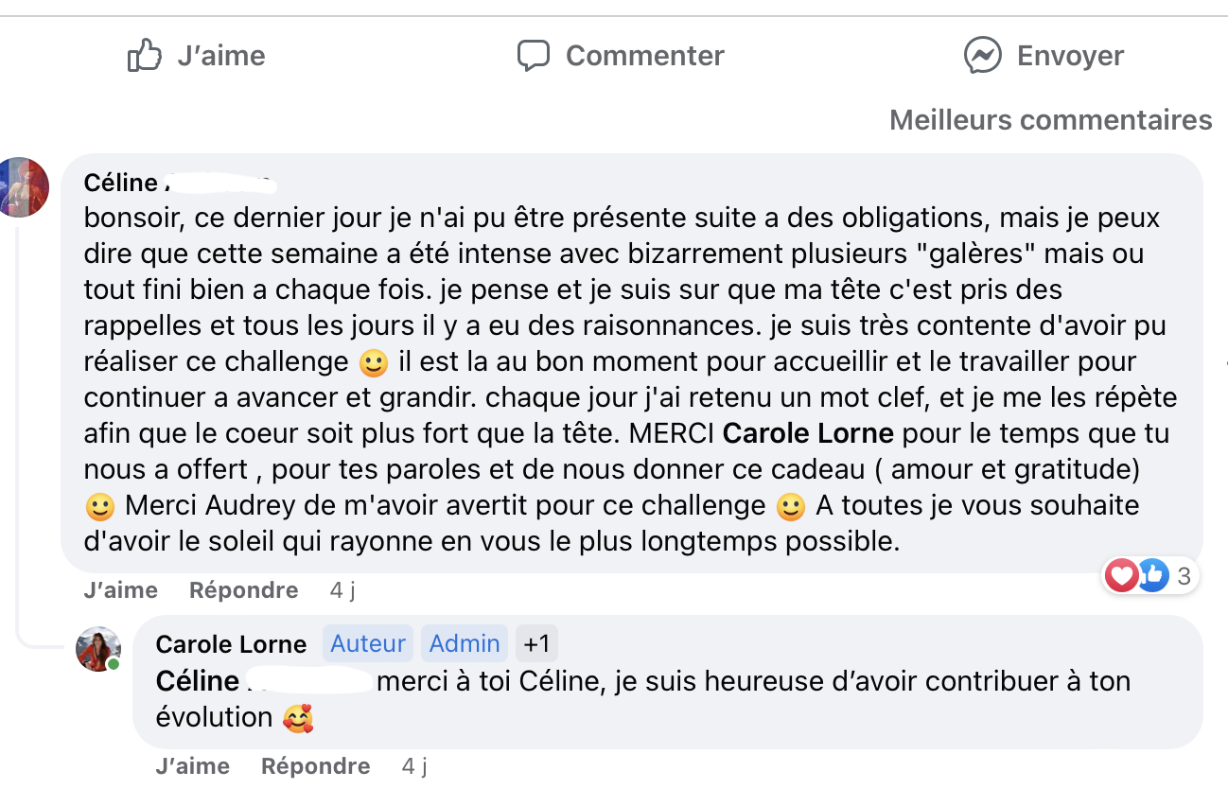
Task: Reply to Céline's comment with Répondre
Action: click(243, 590)
